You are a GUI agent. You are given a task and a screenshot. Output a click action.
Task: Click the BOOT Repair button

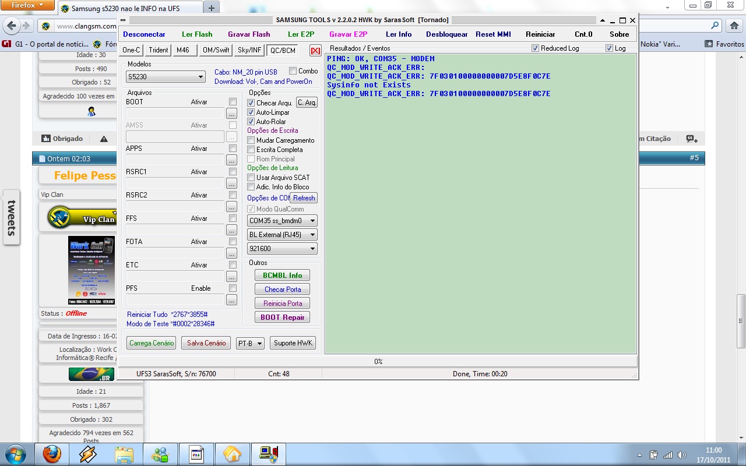(282, 317)
